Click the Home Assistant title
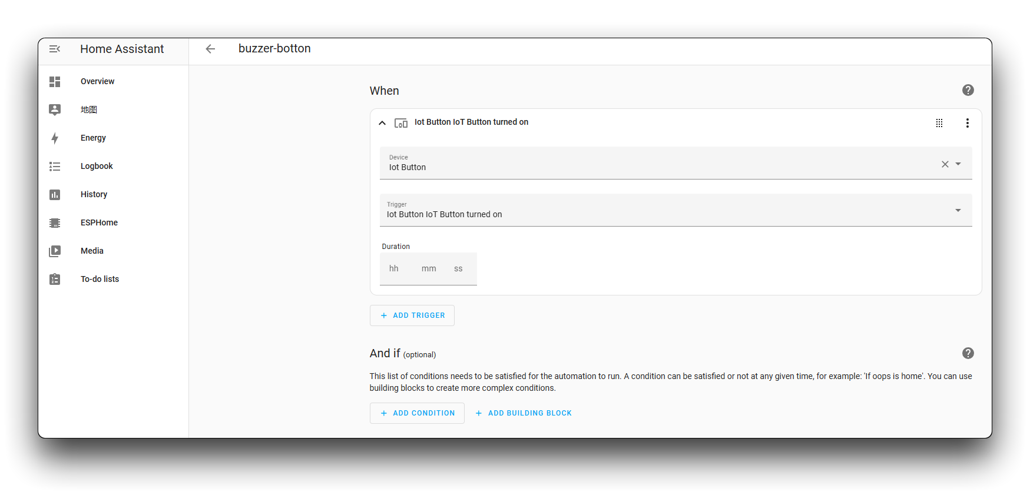Viewport: 1030px width, 495px height. tap(122, 49)
